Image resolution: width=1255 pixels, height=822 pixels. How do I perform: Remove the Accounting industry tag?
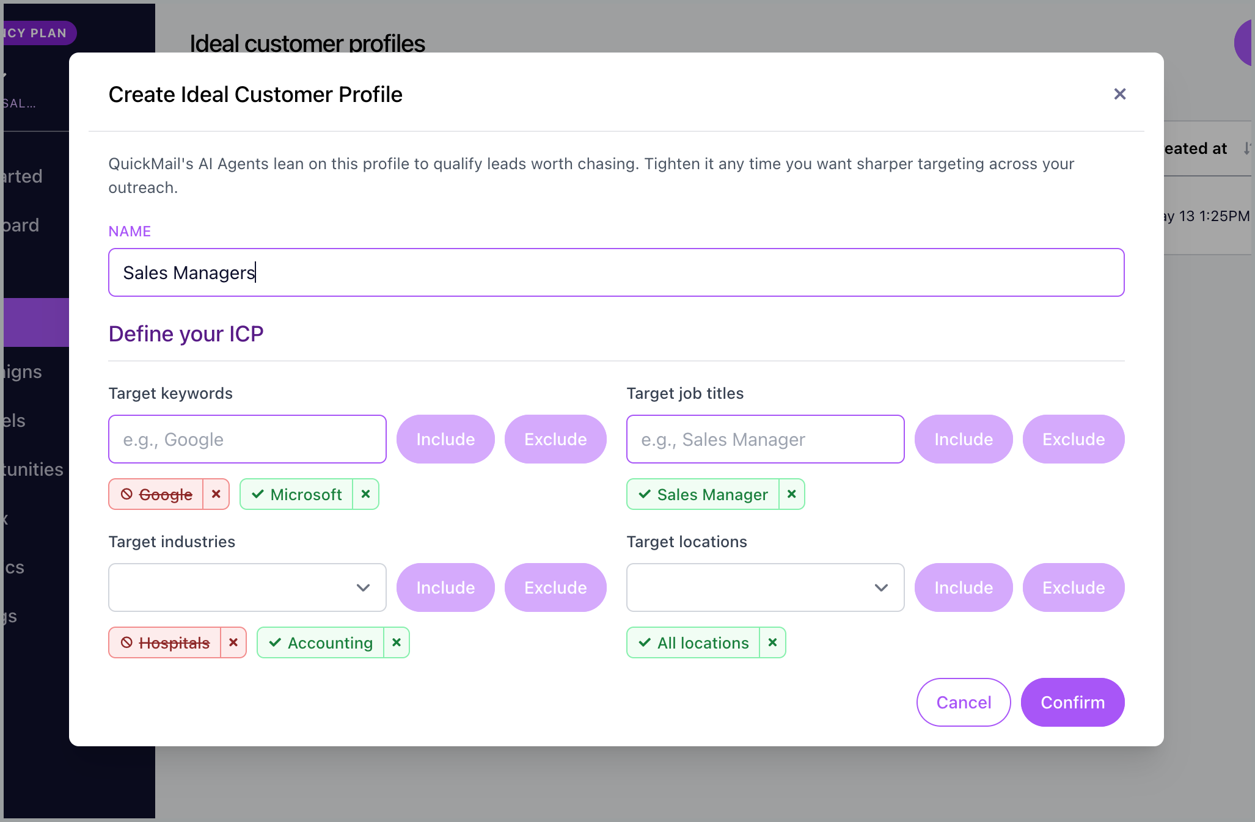point(397,642)
